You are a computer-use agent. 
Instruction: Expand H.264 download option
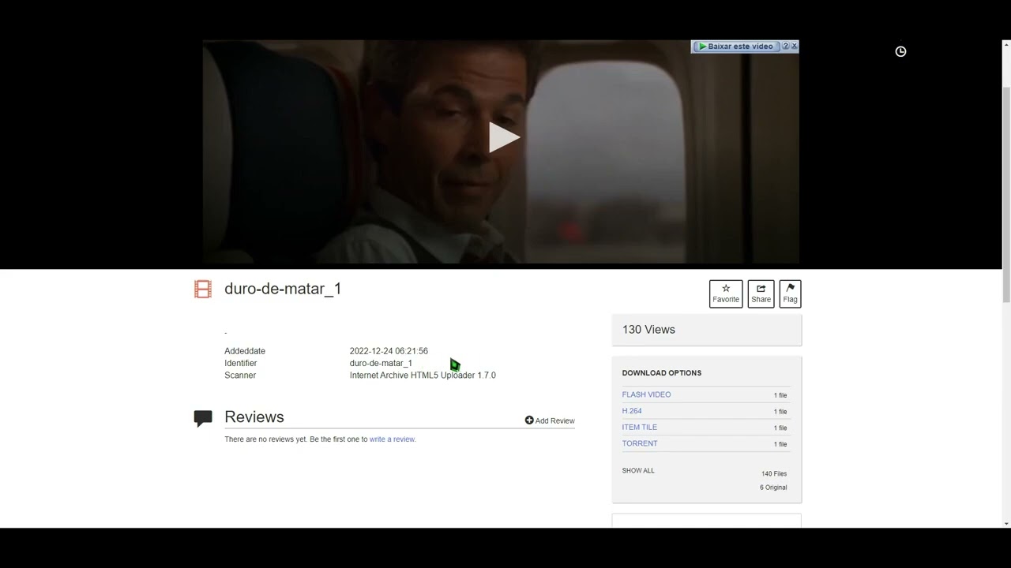(x=632, y=411)
